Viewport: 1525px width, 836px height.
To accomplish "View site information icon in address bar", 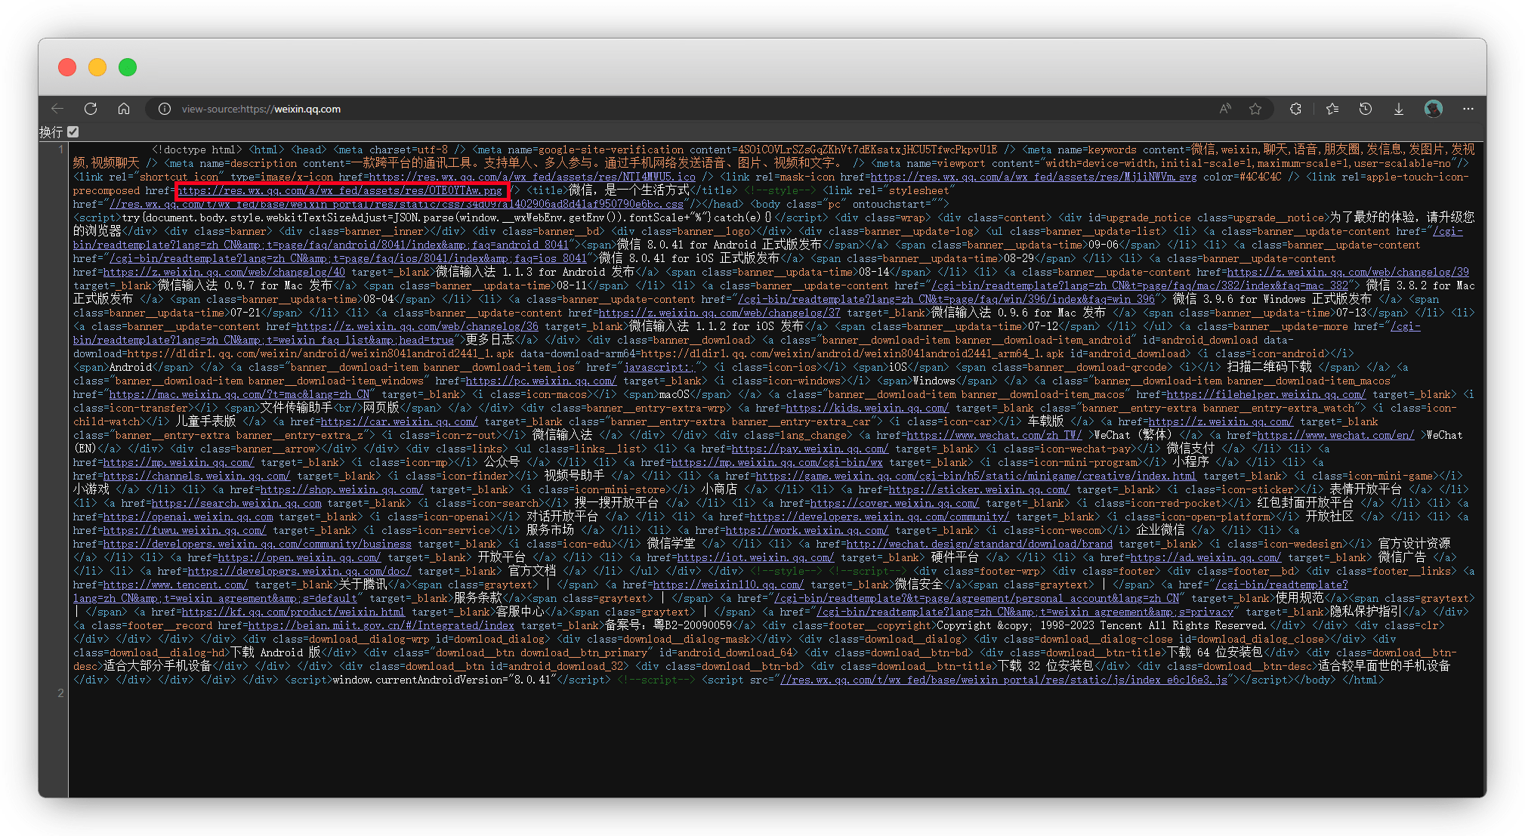I will 164,109.
